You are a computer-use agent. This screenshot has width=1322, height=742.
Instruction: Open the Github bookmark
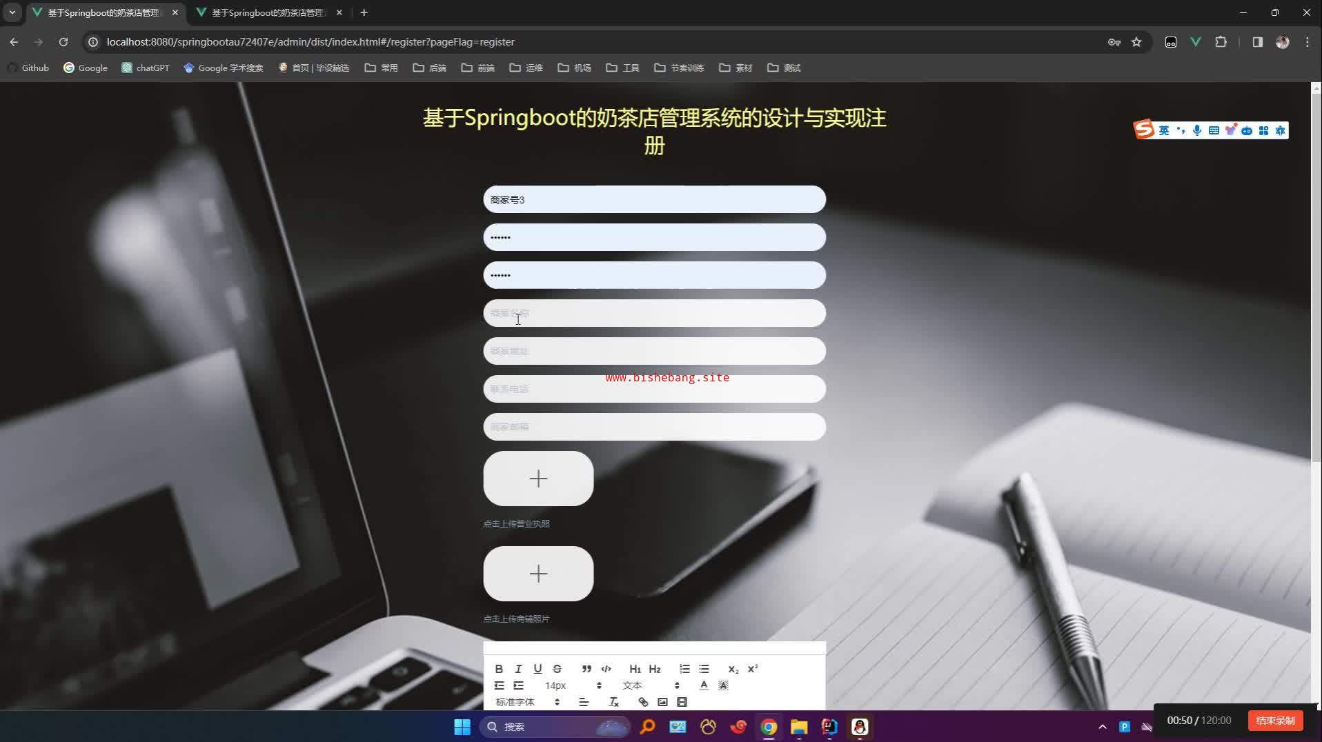click(x=28, y=68)
